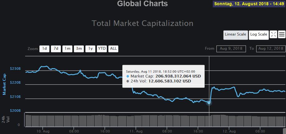Set zoom to 3m
286x134 pixels.
[79, 48]
